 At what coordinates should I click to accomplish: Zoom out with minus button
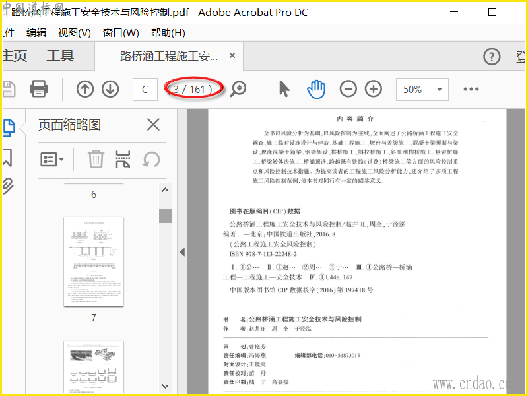[x=348, y=89]
